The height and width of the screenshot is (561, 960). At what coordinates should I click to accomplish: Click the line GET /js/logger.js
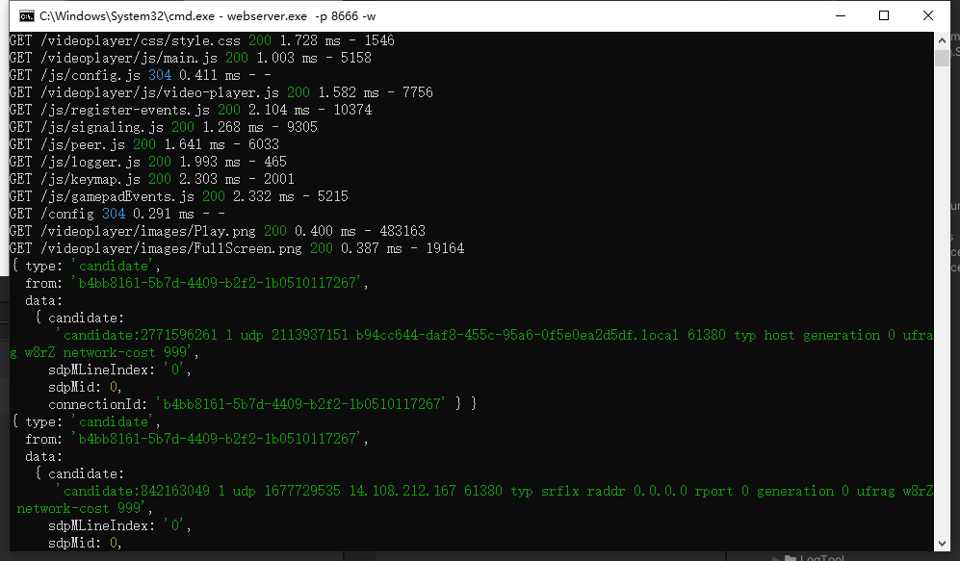[x=147, y=162]
